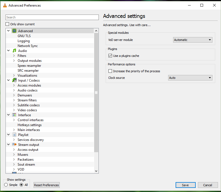Viewport: 221px width, 192px height.
Task: Expand the Packetizers node
Action: tap(14, 160)
